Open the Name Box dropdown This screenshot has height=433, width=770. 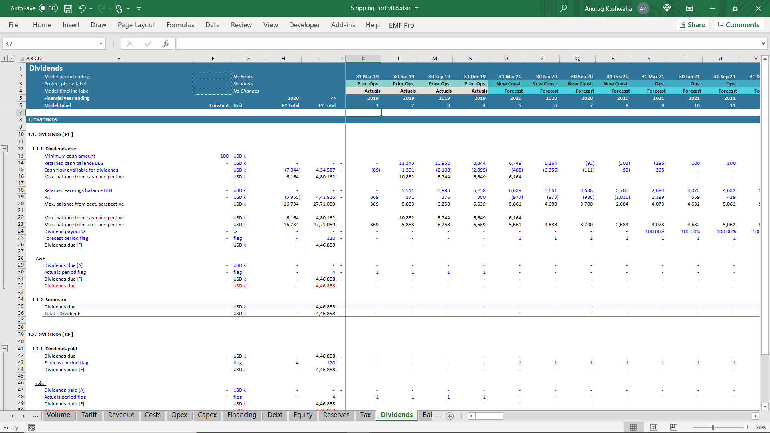[x=101, y=44]
